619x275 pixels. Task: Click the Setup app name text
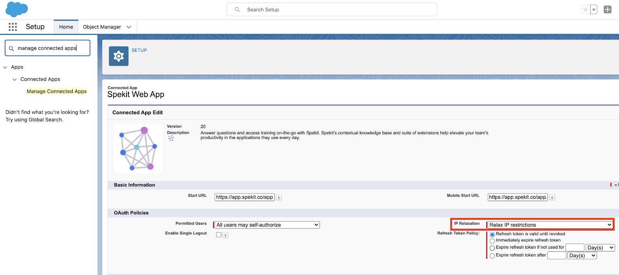pos(35,27)
